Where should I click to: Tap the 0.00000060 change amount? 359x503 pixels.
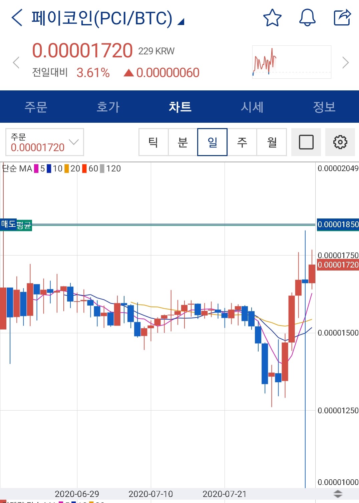tap(168, 73)
